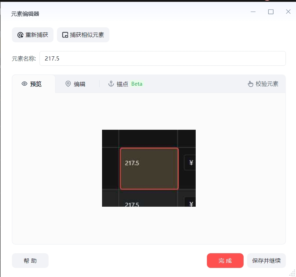Screen dimensions: 296x277
Task: Click the green Beta badge
Action: tap(137, 84)
